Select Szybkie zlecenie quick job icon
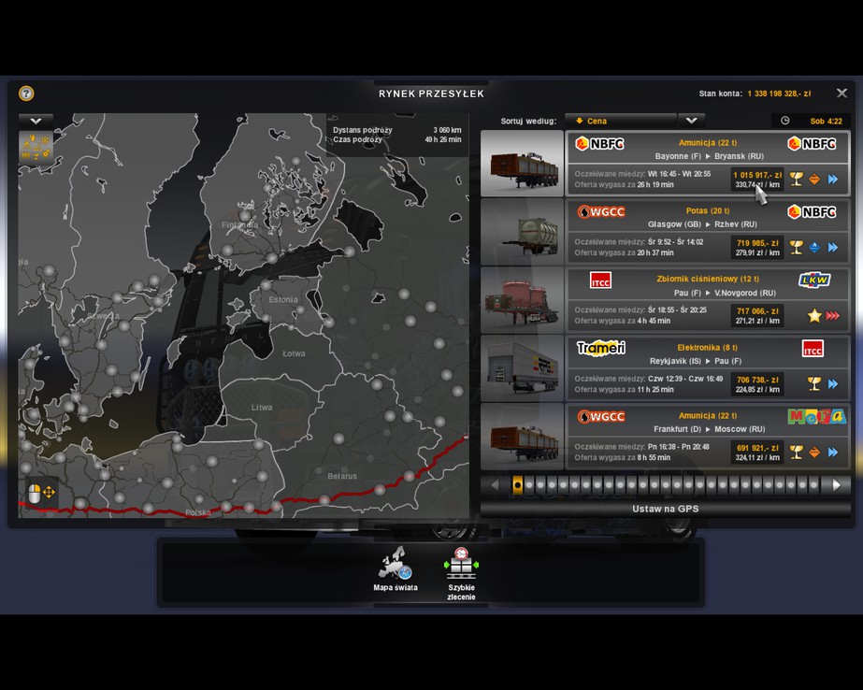 (461, 568)
